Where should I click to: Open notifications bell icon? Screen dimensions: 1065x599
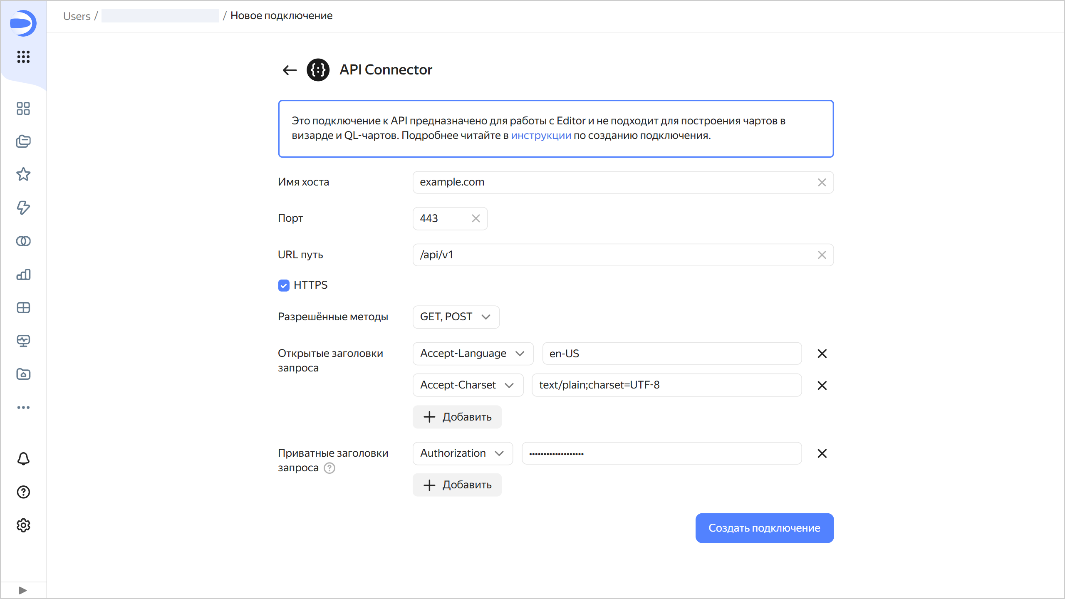click(x=23, y=459)
